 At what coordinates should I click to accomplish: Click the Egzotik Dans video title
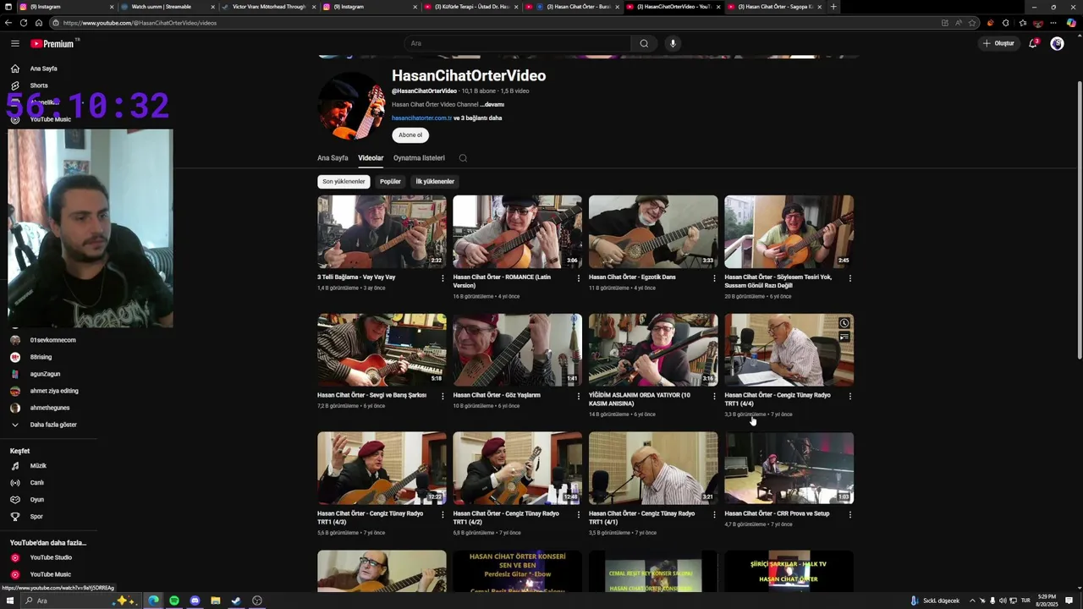632,277
